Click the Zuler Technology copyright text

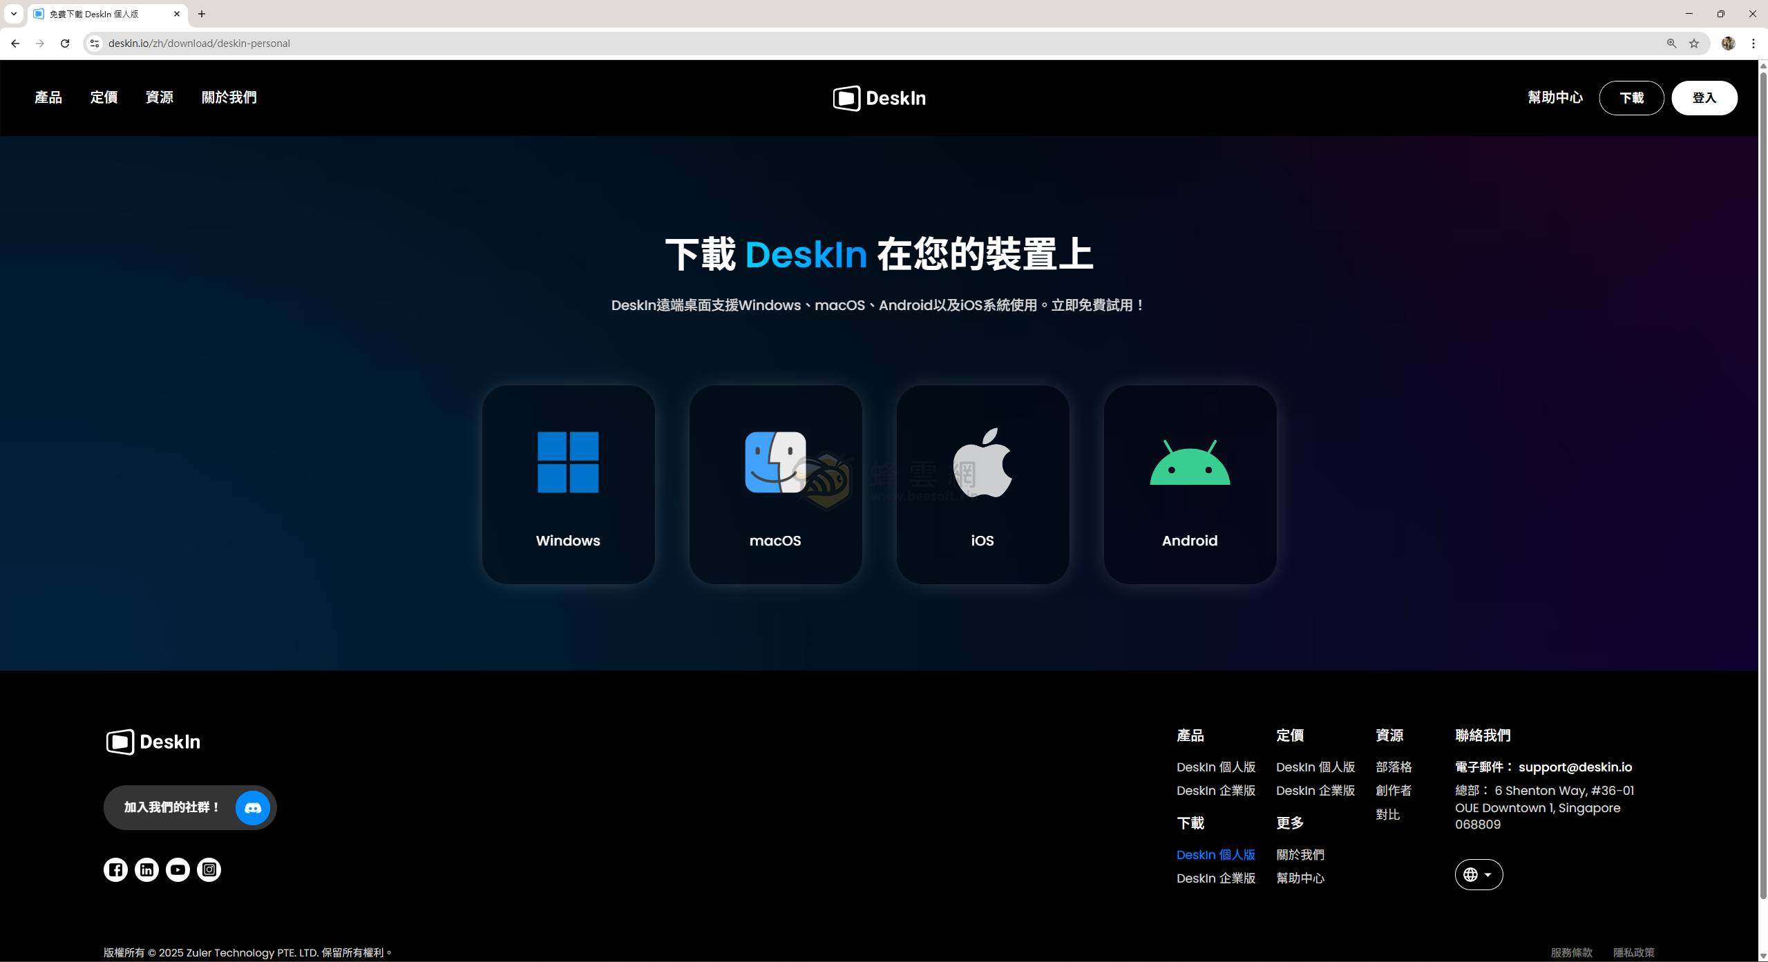[x=248, y=952]
